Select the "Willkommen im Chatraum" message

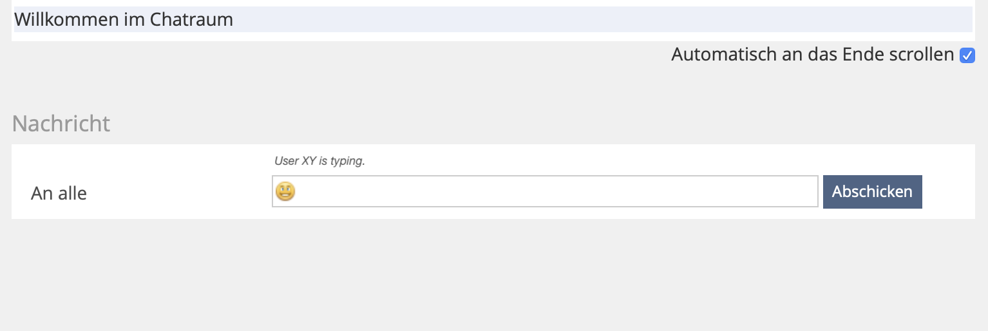pos(124,19)
